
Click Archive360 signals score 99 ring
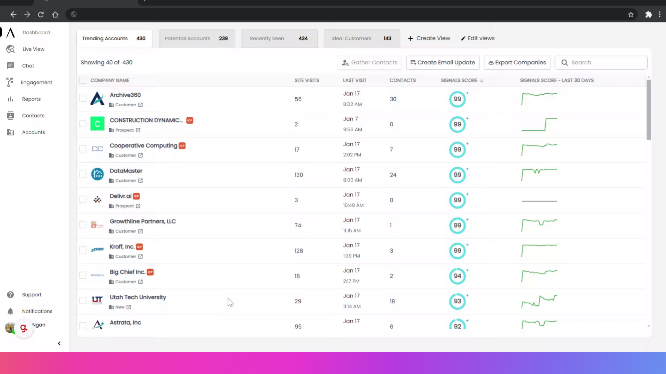(x=458, y=99)
